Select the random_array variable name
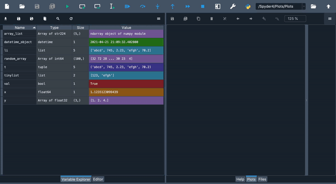This screenshot has width=336, height=184. coord(15,59)
